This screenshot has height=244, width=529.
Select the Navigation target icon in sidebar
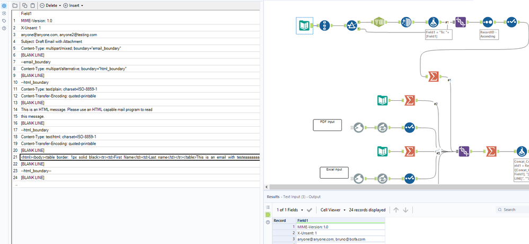4,13
